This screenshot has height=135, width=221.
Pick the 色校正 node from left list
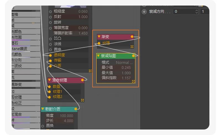(26, 103)
